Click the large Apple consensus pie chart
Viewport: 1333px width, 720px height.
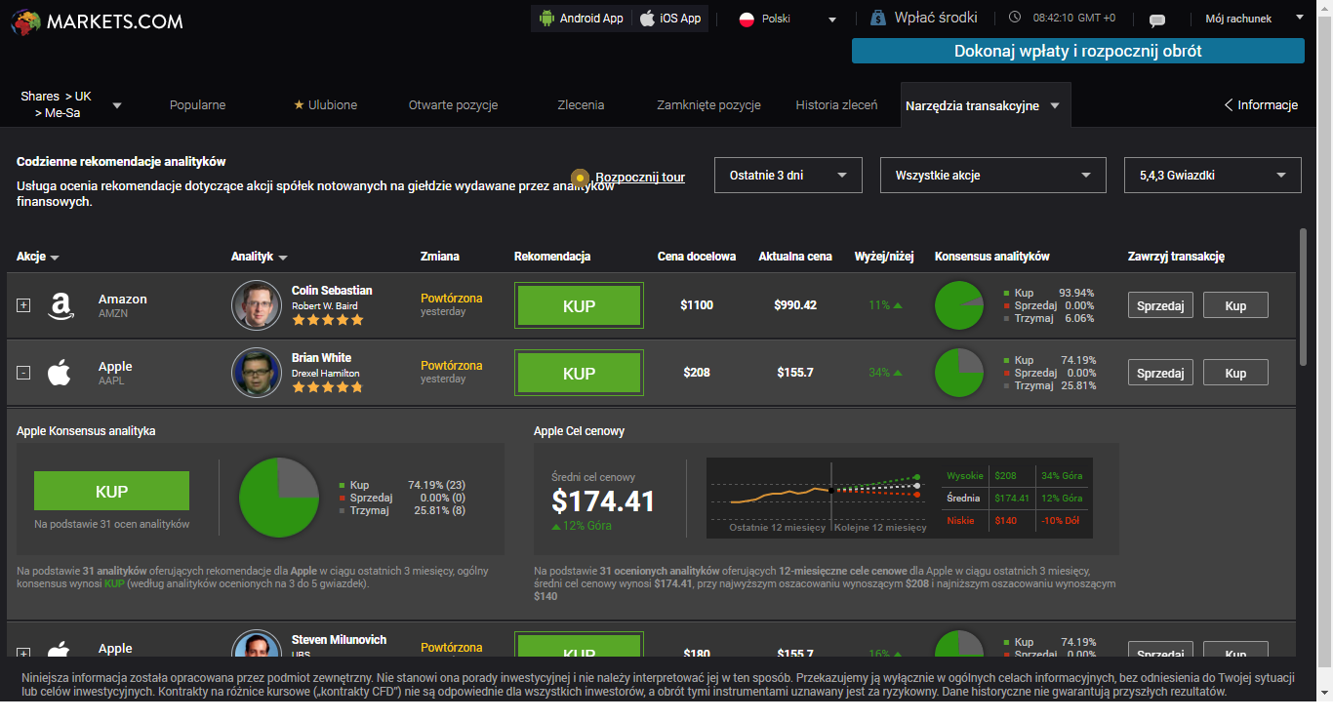pos(278,498)
